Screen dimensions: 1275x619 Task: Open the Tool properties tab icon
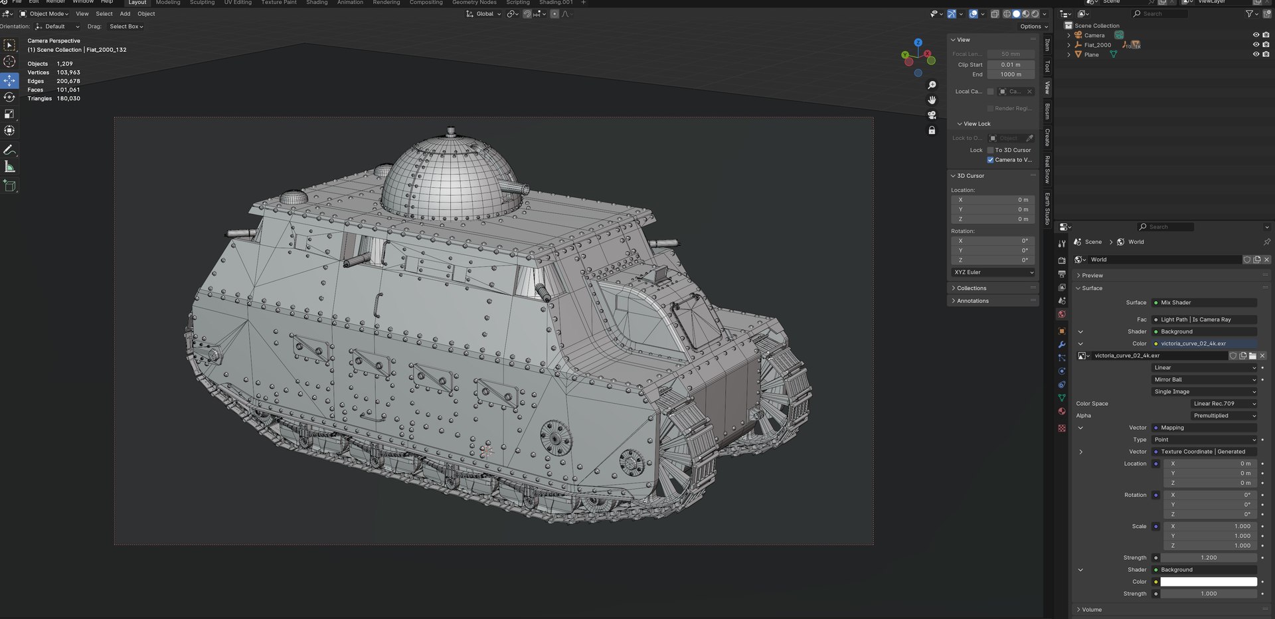point(1061,244)
